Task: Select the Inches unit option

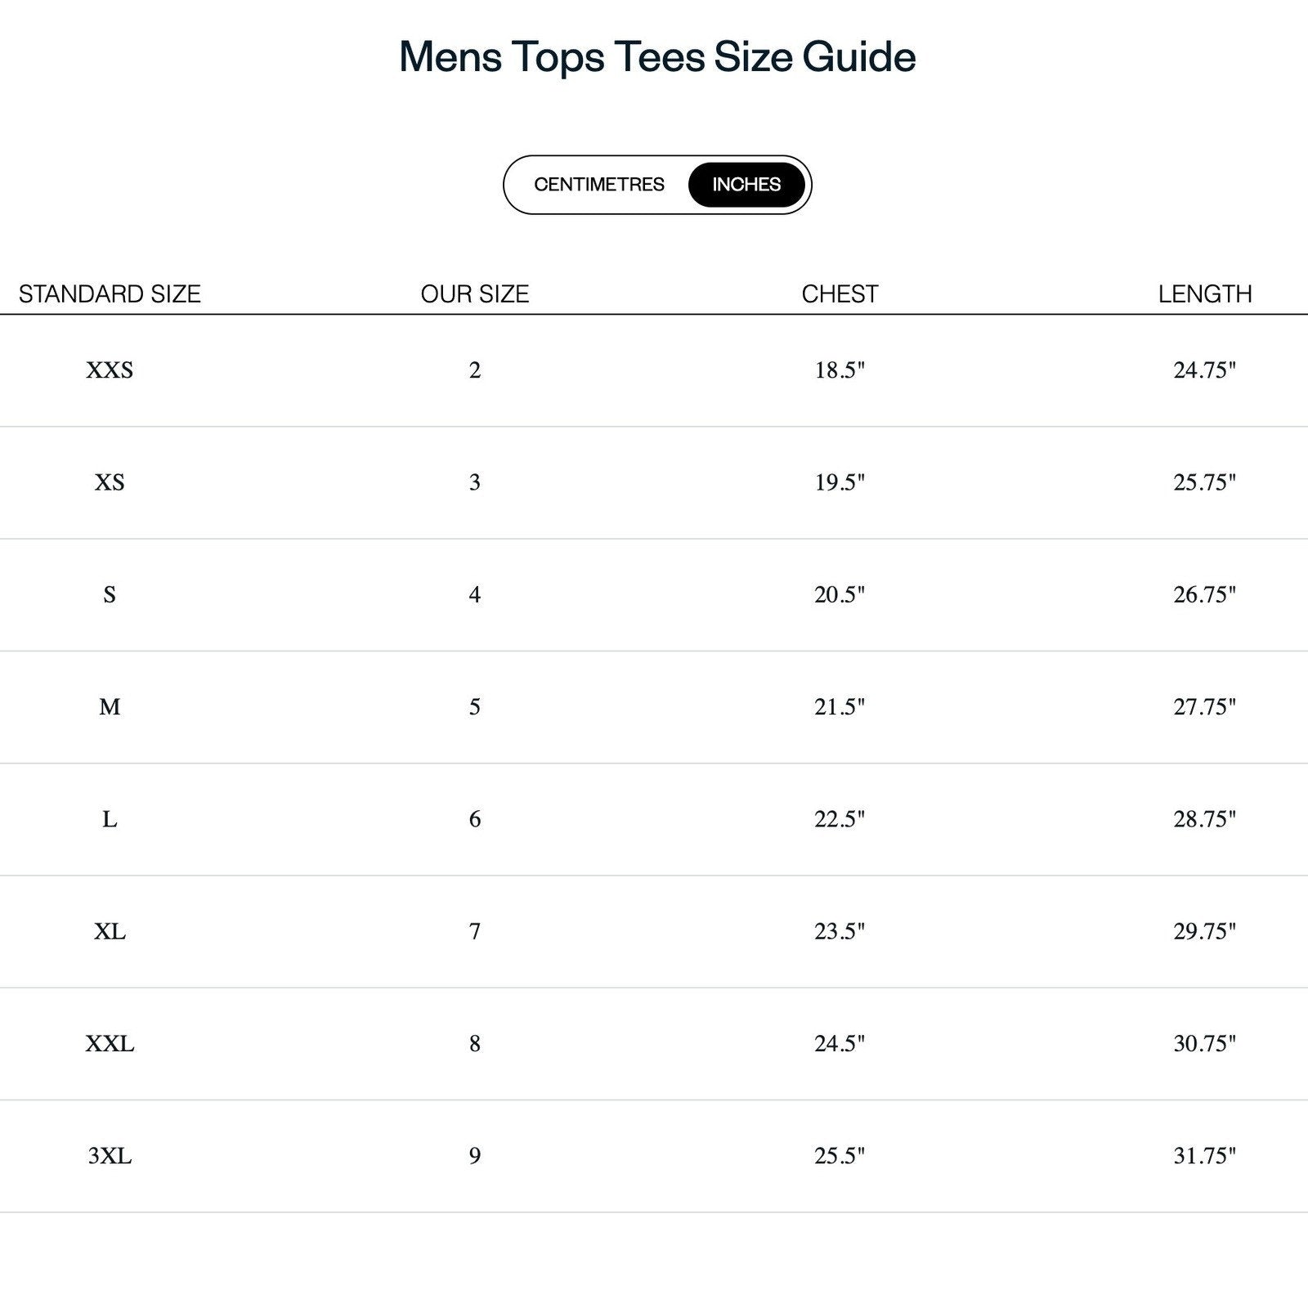Action: point(746,185)
